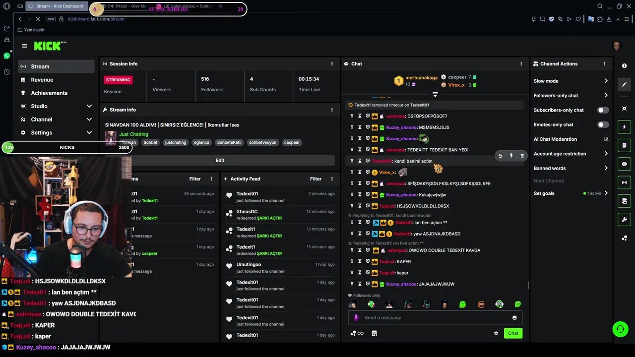The height and width of the screenshot is (357, 635).
Task: Click the pencil edit icon in right sidebar
Action: pyautogui.click(x=624, y=84)
